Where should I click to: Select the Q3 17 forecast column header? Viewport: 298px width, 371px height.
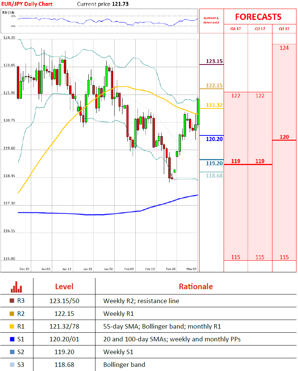(284, 29)
